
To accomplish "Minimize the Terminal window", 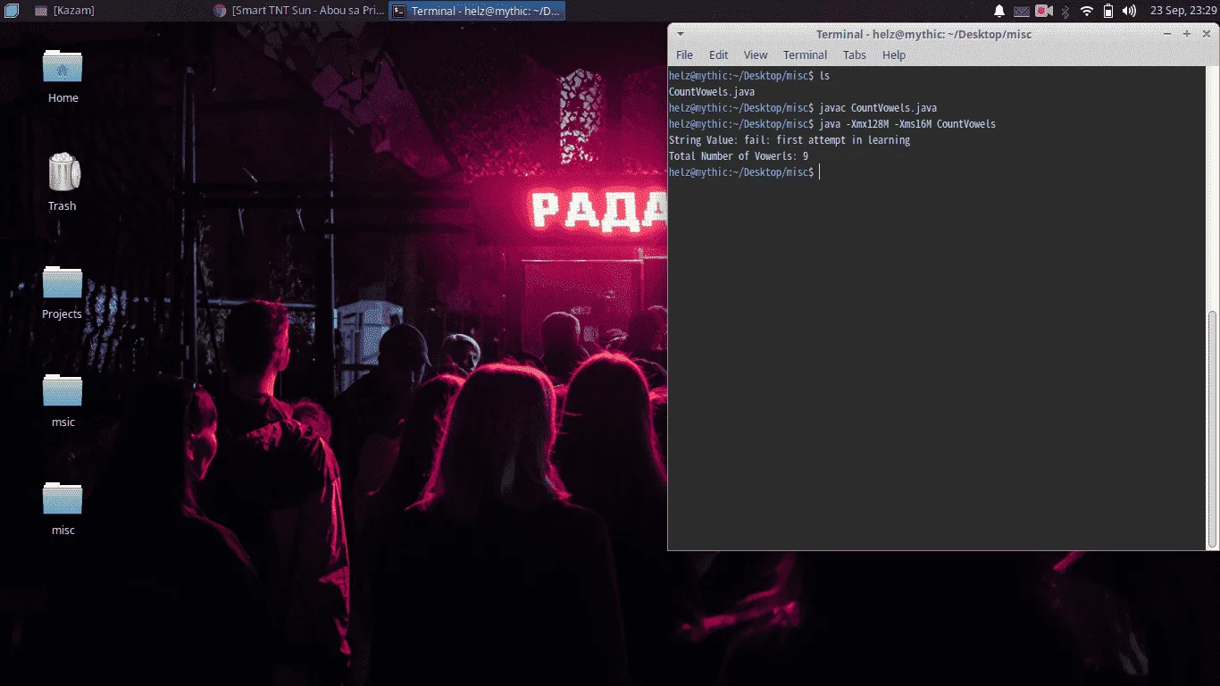I will click(1168, 34).
